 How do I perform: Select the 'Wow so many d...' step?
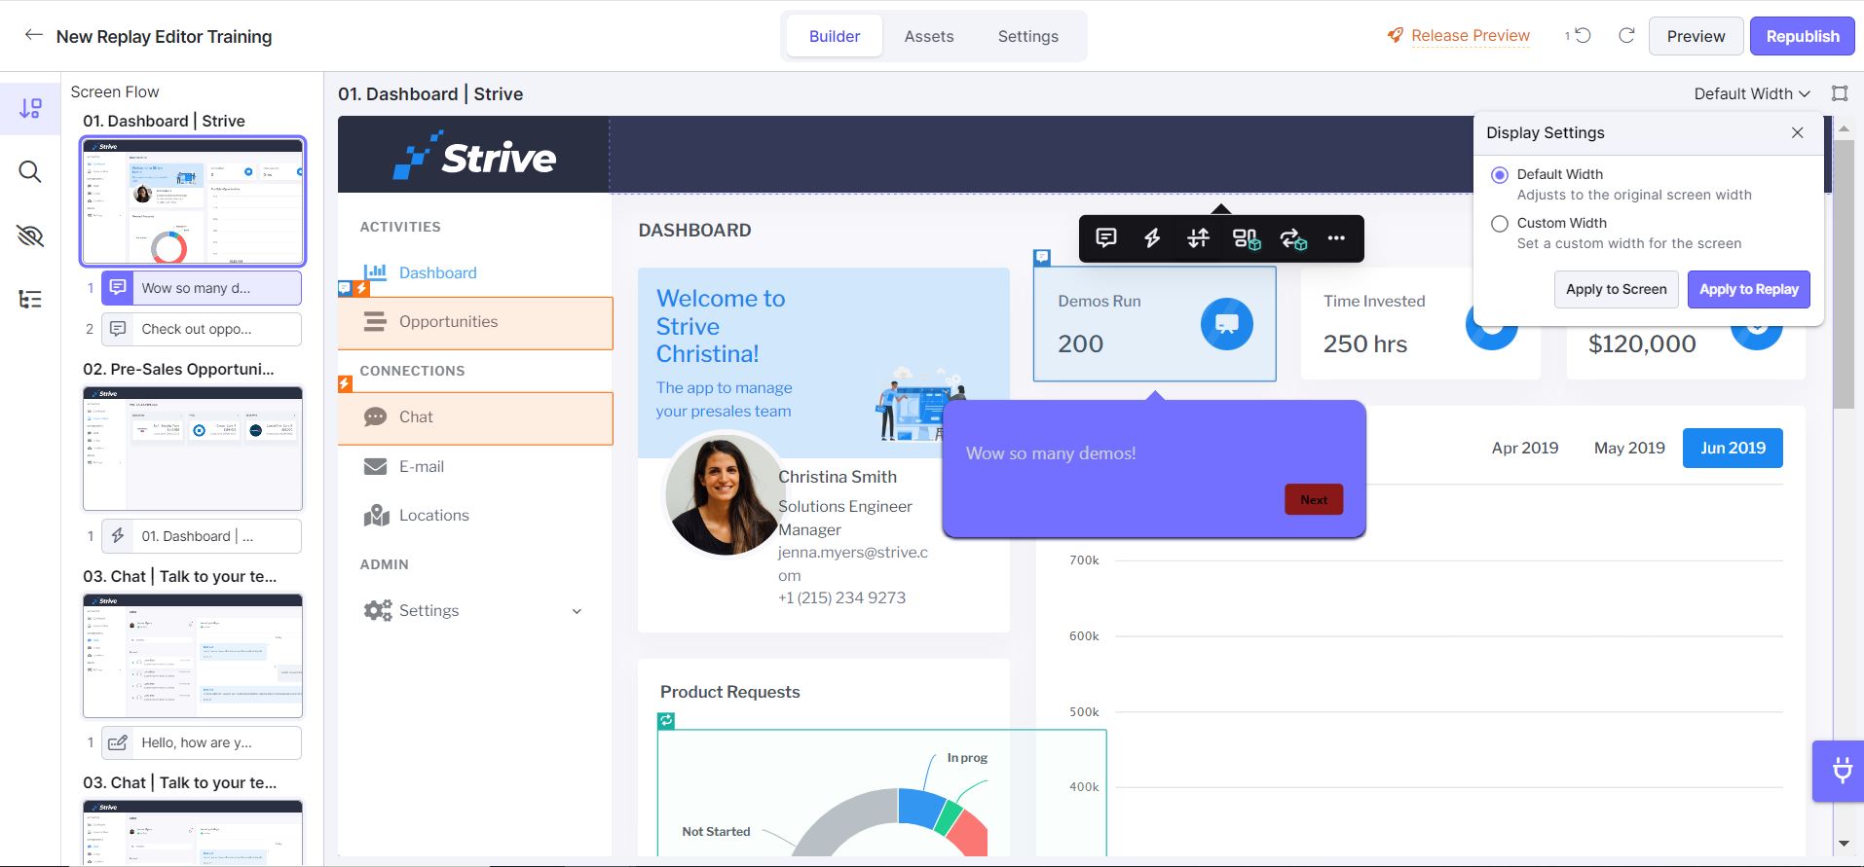[x=202, y=288]
